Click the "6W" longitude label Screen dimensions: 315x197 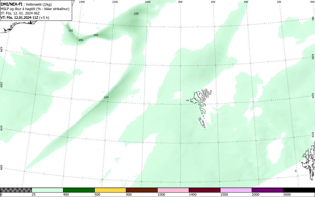pyautogui.click(x=213, y=2)
